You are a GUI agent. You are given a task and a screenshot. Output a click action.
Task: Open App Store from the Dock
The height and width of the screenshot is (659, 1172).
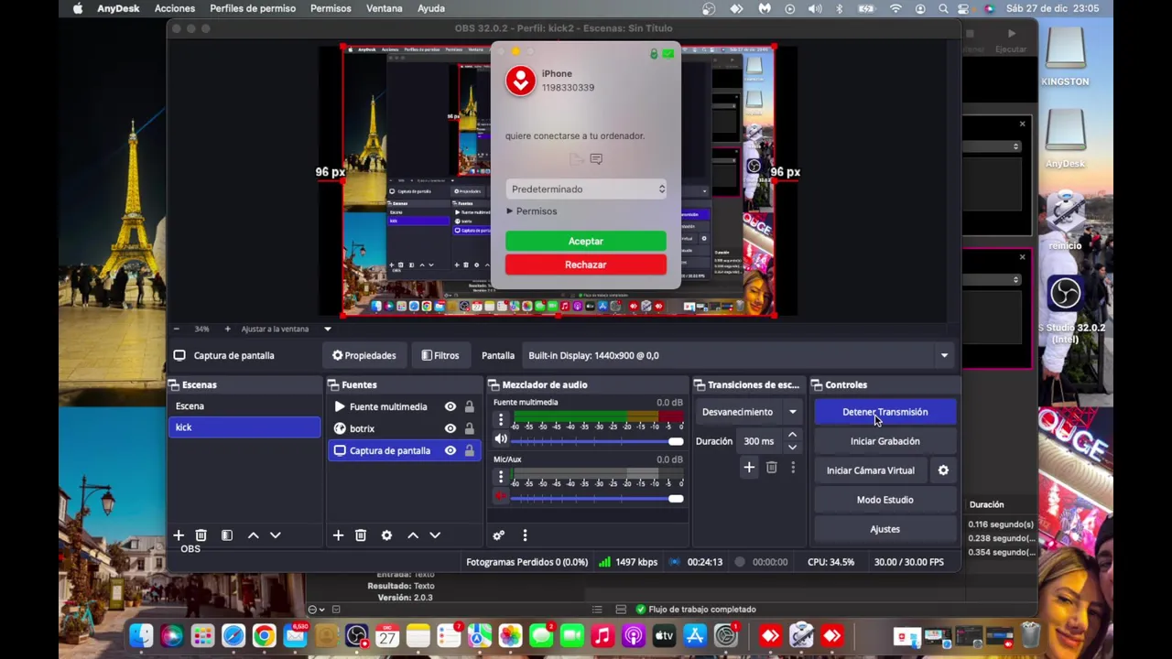coord(695,635)
